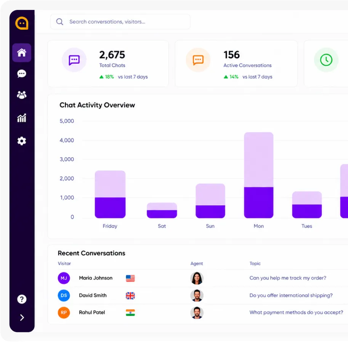The height and width of the screenshot is (342, 348).
Task: Click the 2,675 total chats value
Action: pyautogui.click(x=112, y=55)
